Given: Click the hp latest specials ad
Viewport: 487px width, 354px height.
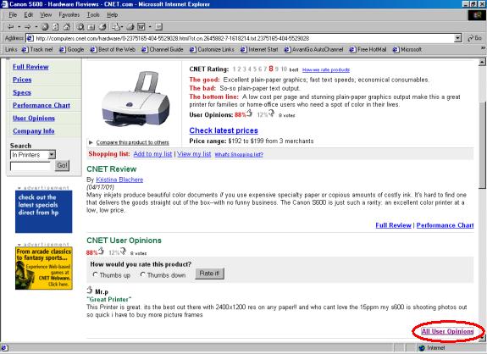Looking at the screenshot, I should pyautogui.click(x=43, y=212).
